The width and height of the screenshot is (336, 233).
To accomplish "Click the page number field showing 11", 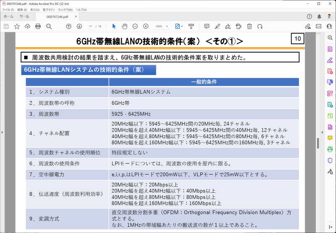I will [x=90, y=26].
